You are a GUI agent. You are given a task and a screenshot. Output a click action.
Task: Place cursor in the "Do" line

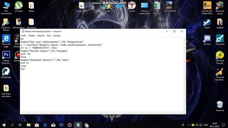pos(22,39)
